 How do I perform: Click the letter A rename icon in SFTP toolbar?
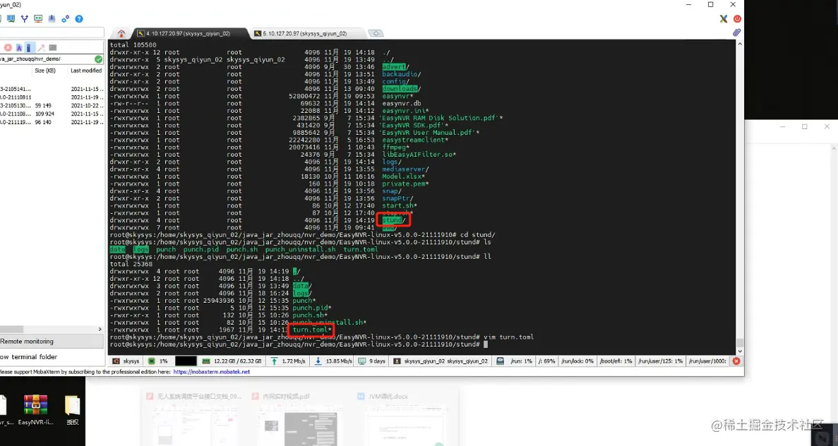(18, 47)
